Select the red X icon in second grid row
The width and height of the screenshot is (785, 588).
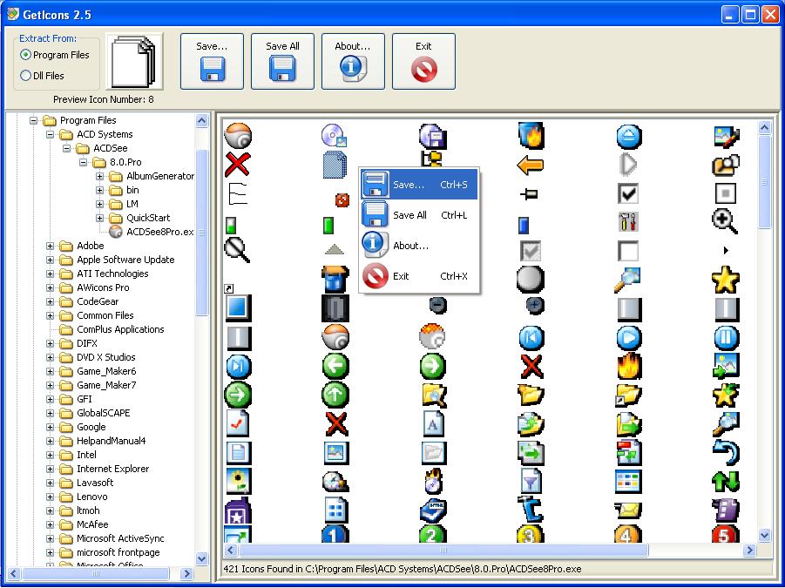(237, 165)
